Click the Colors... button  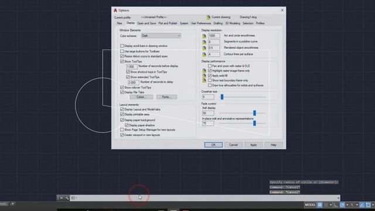141,97
